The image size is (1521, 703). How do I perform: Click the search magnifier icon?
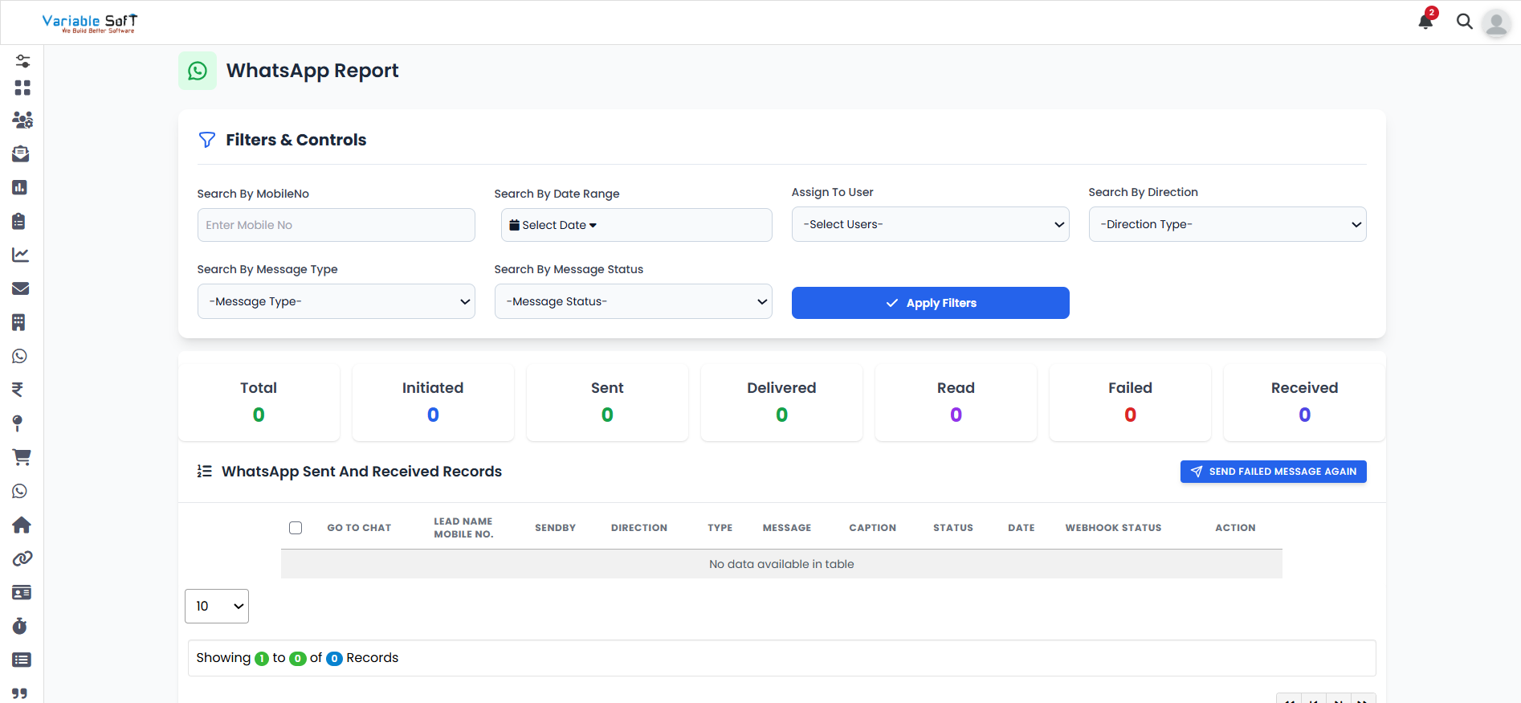[1464, 22]
